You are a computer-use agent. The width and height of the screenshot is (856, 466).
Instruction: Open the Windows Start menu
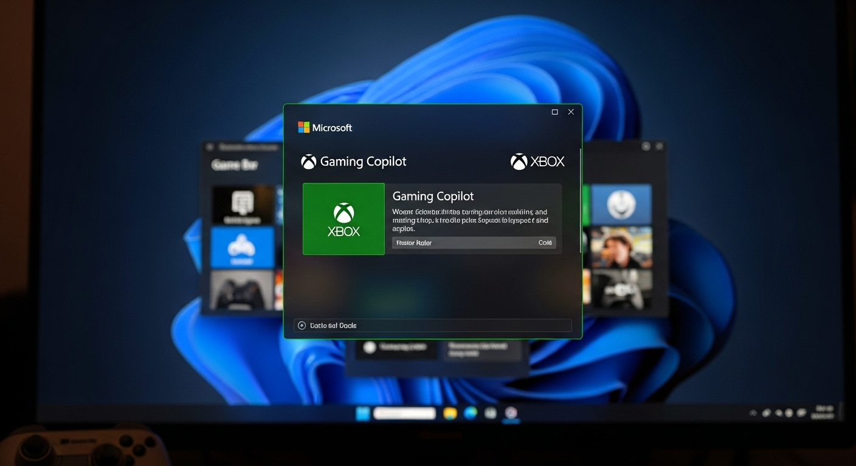(362, 413)
